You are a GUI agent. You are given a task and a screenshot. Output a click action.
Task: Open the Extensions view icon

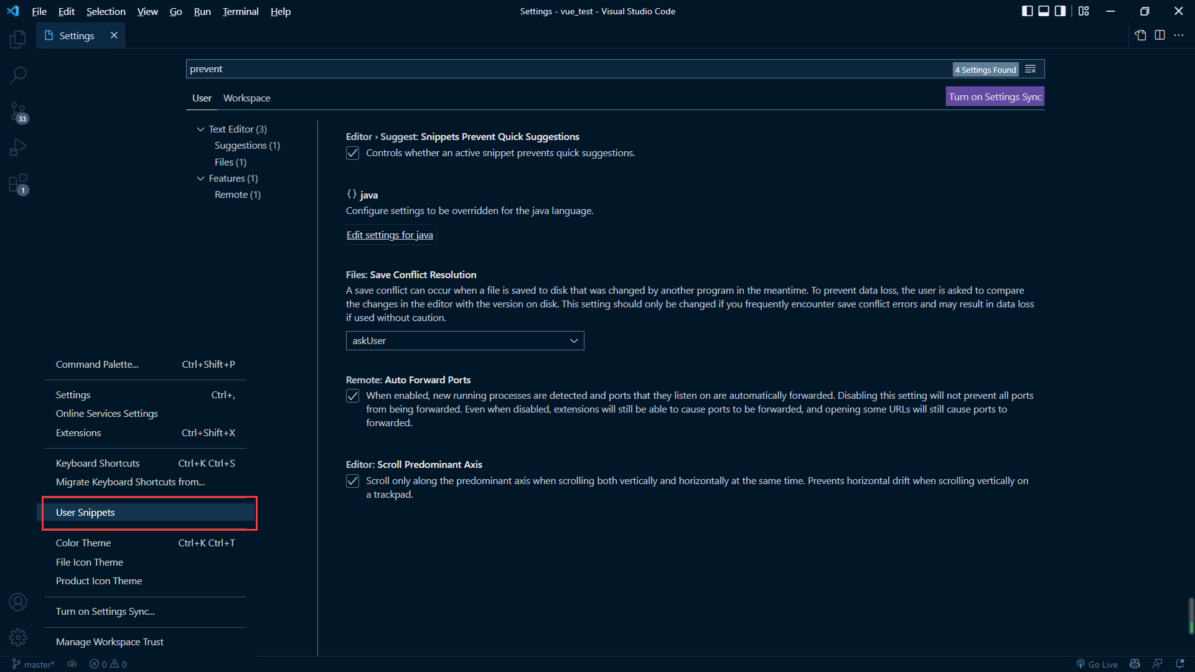click(18, 184)
